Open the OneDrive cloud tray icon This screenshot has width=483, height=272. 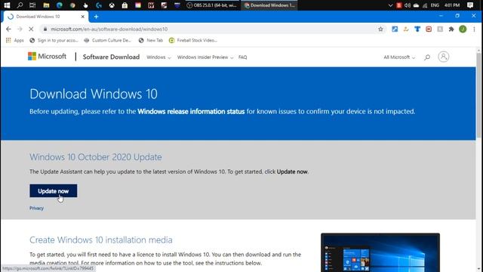416,5
